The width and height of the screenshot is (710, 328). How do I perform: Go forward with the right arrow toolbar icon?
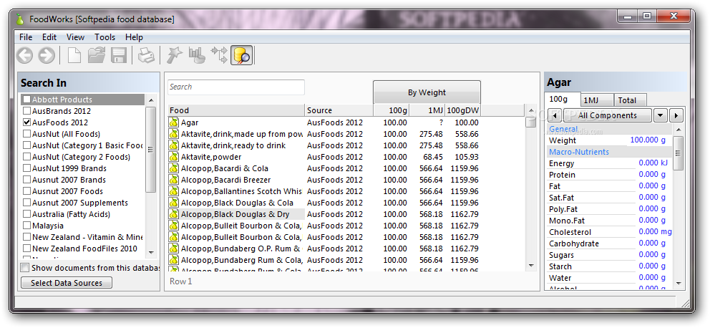pos(47,56)
